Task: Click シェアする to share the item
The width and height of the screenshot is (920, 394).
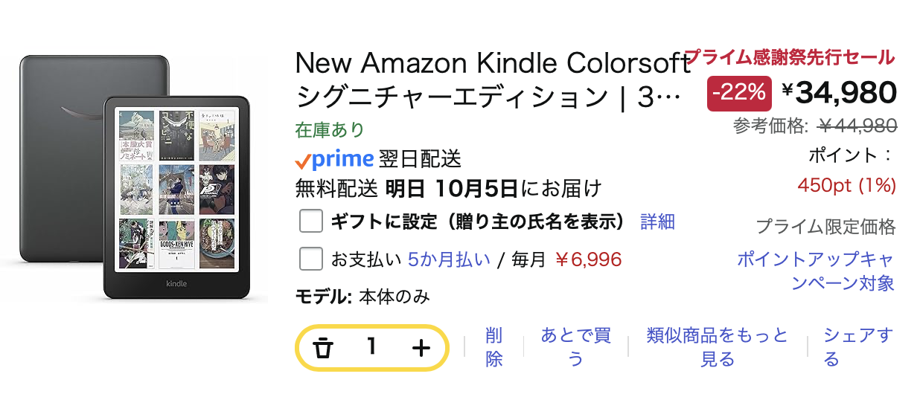Action: point(857,347)
